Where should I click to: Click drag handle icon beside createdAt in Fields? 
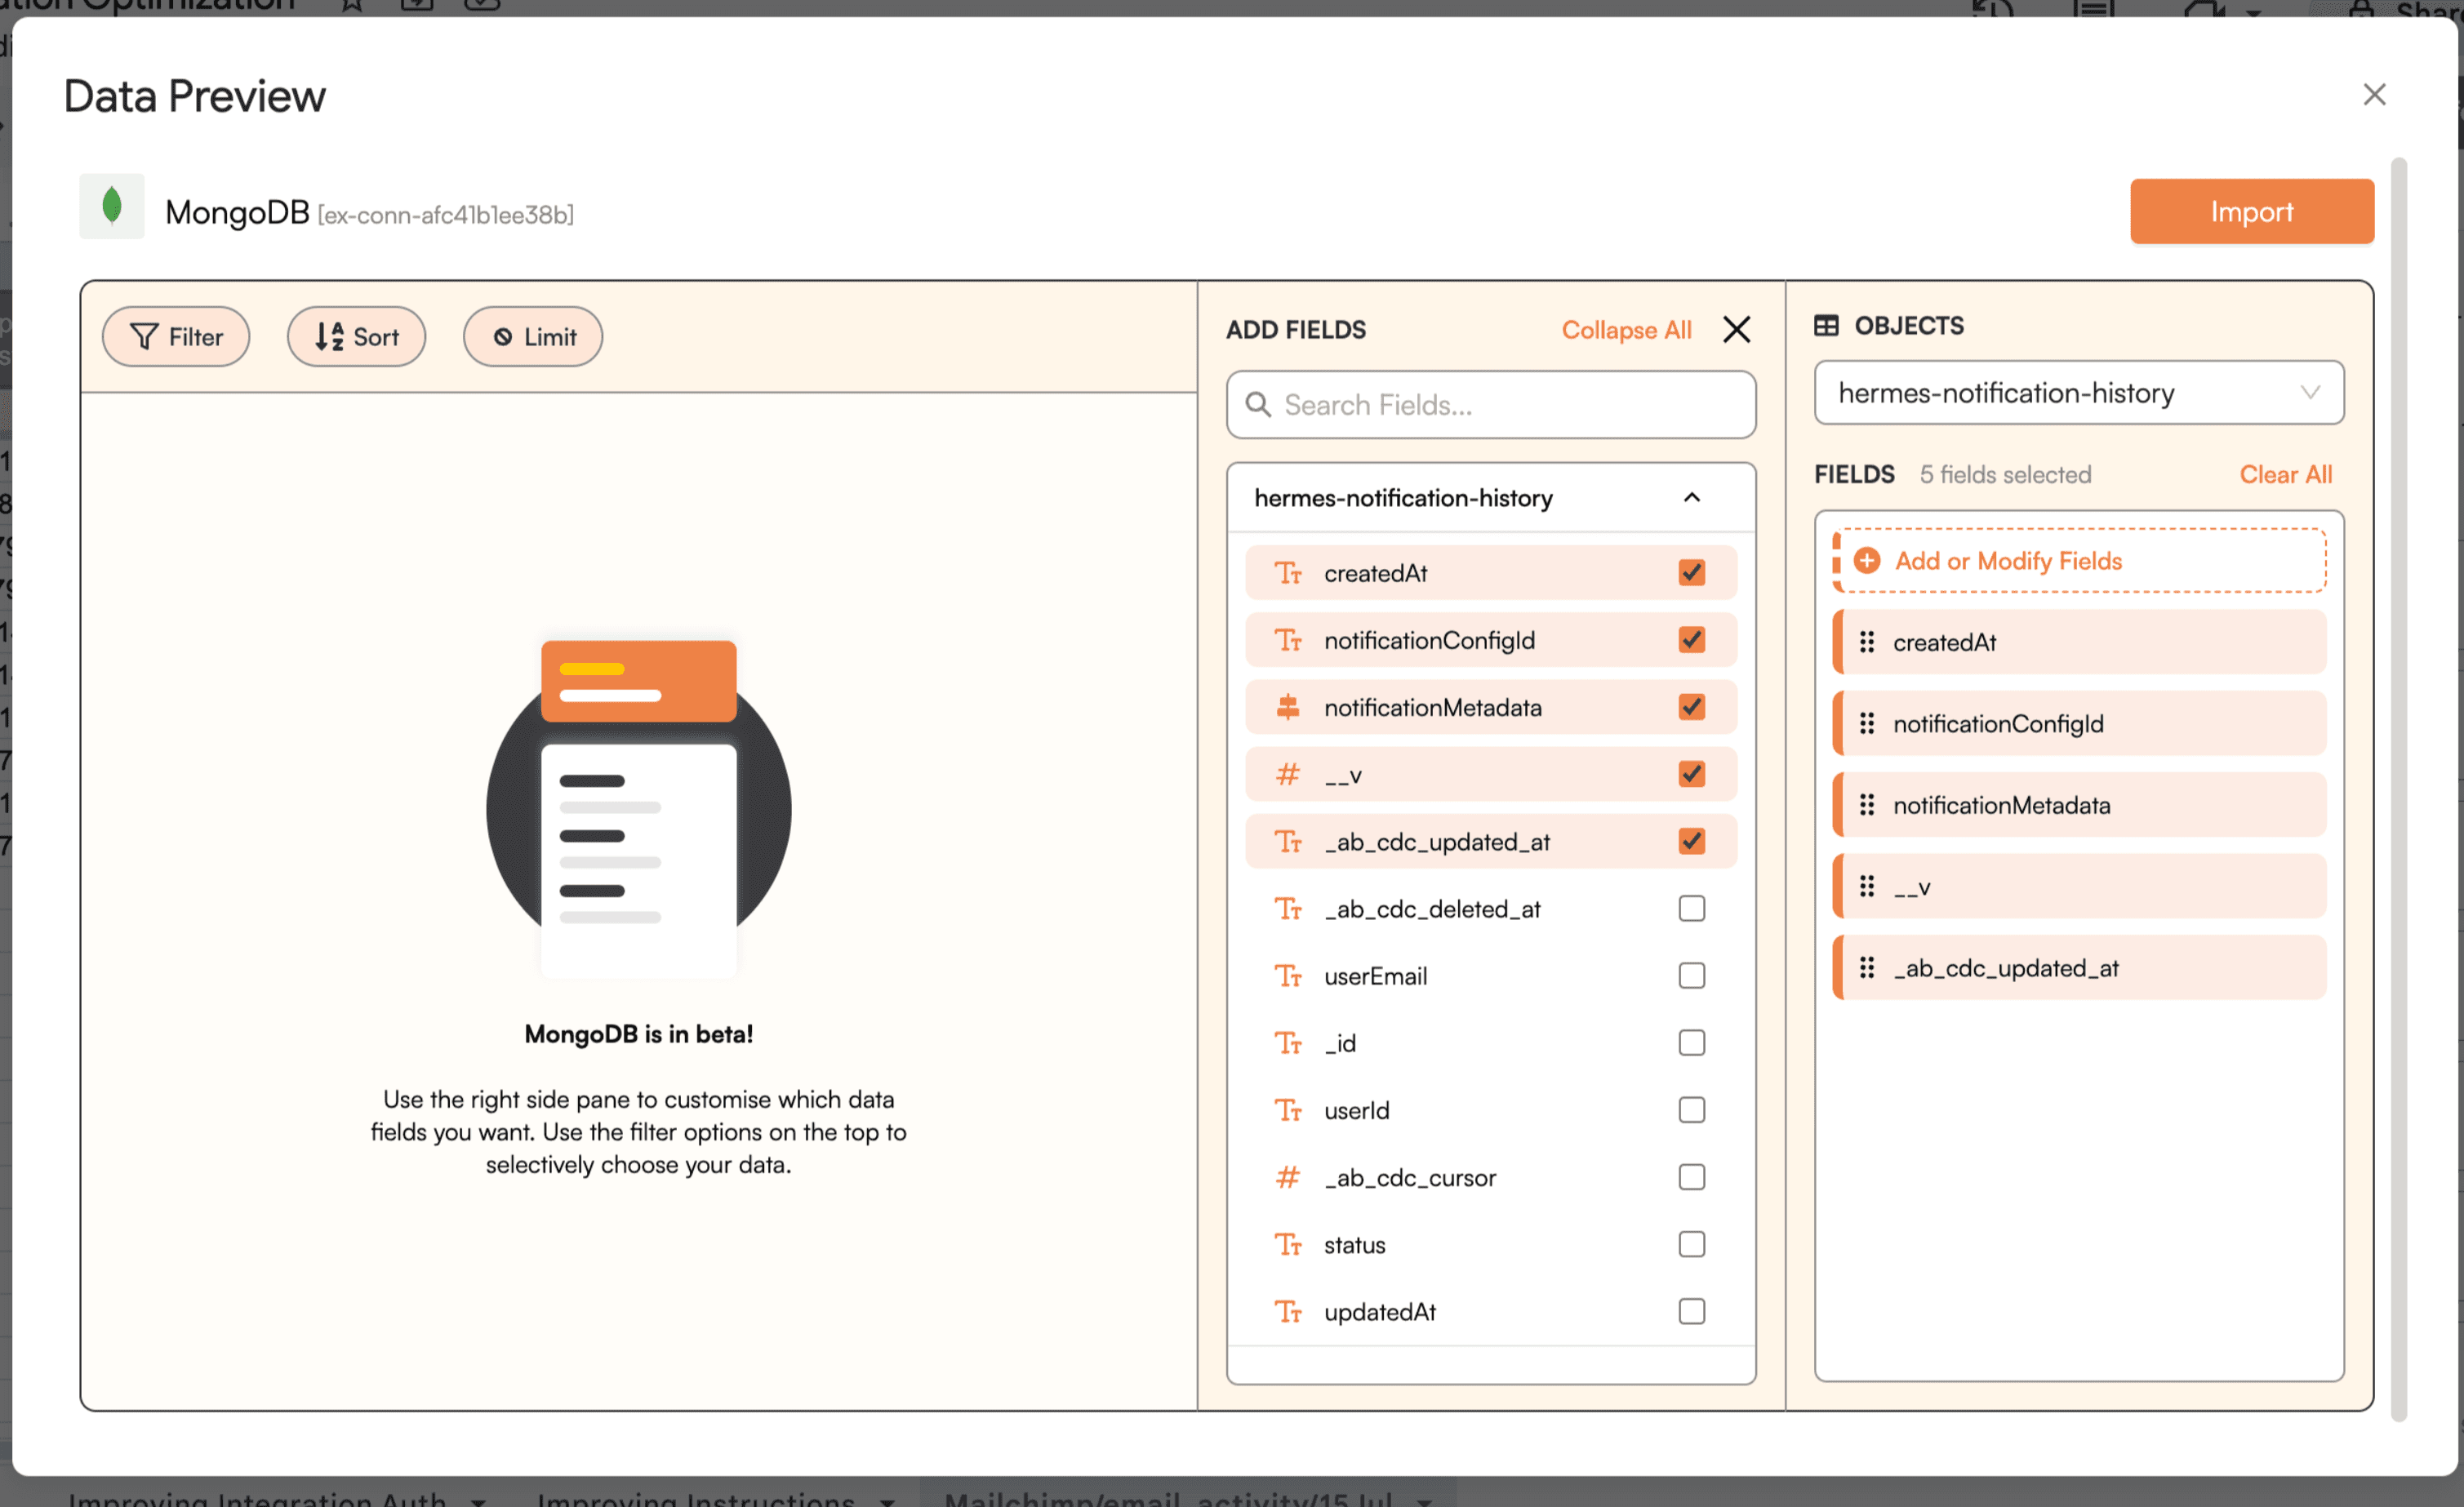pos(1867,642)
